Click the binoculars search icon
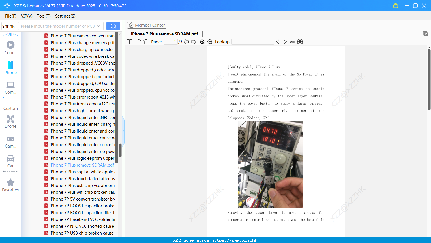Viewport: 431px width, 243px height. 300,42
